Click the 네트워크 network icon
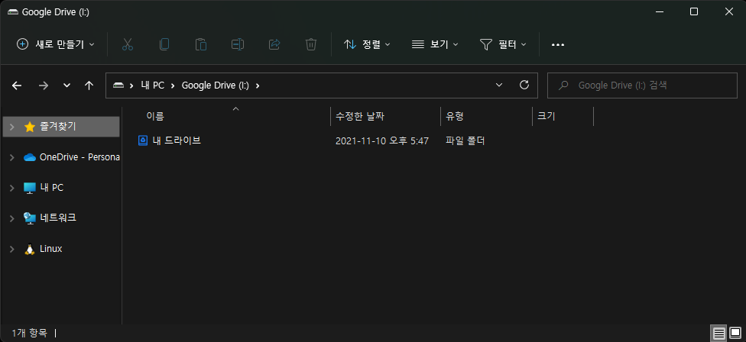Screen dimensions: 746x342 30,218
